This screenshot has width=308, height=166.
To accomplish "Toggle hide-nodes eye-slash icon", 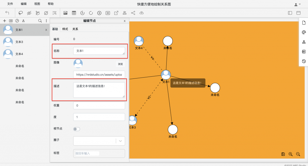I will pos(29,13).
